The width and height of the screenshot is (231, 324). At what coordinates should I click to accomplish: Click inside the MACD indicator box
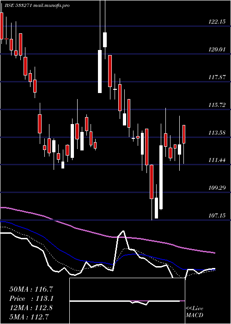coord(127,301)
